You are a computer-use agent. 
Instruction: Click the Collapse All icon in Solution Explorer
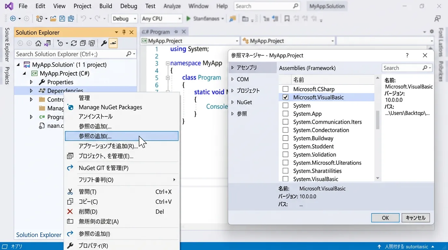pyautogui.click(x=83, y=43)
